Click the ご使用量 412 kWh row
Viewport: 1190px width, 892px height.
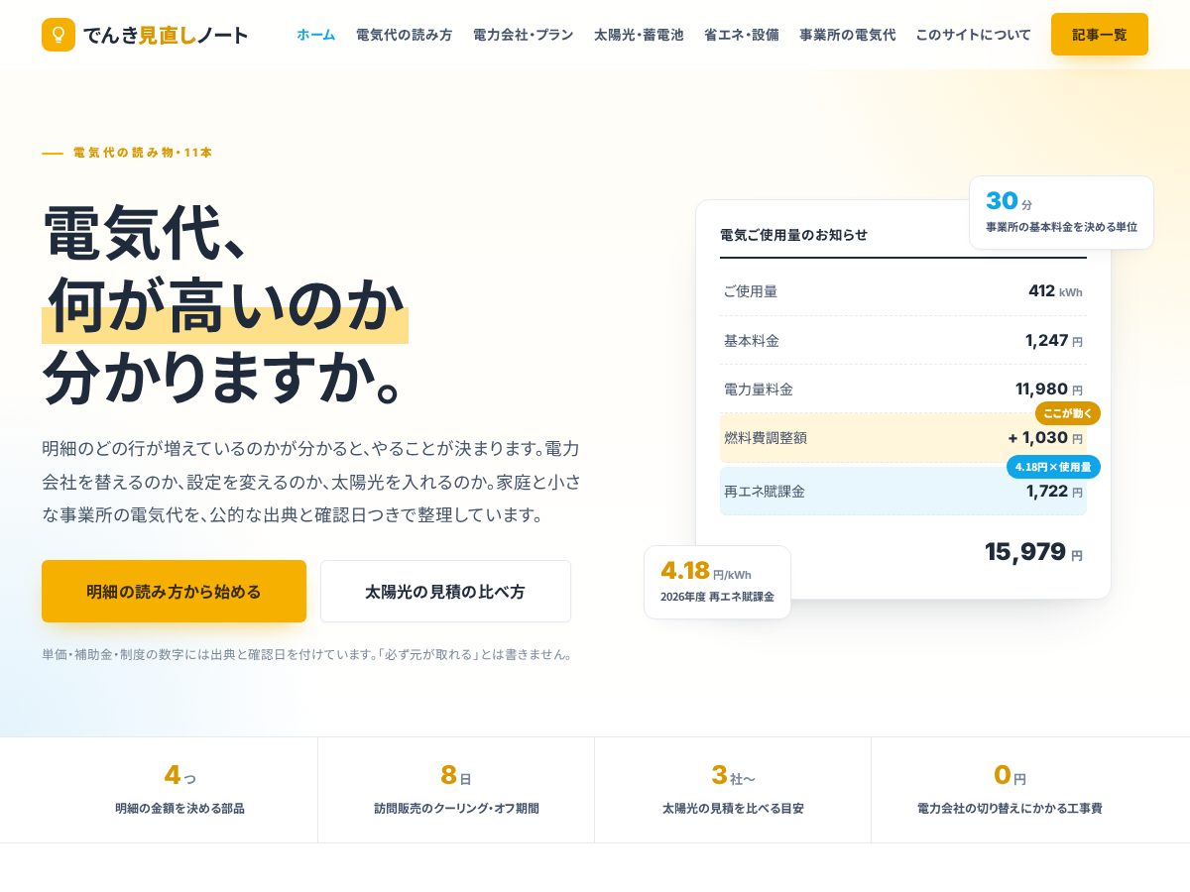pyautogui.click(x=903, y=291)
